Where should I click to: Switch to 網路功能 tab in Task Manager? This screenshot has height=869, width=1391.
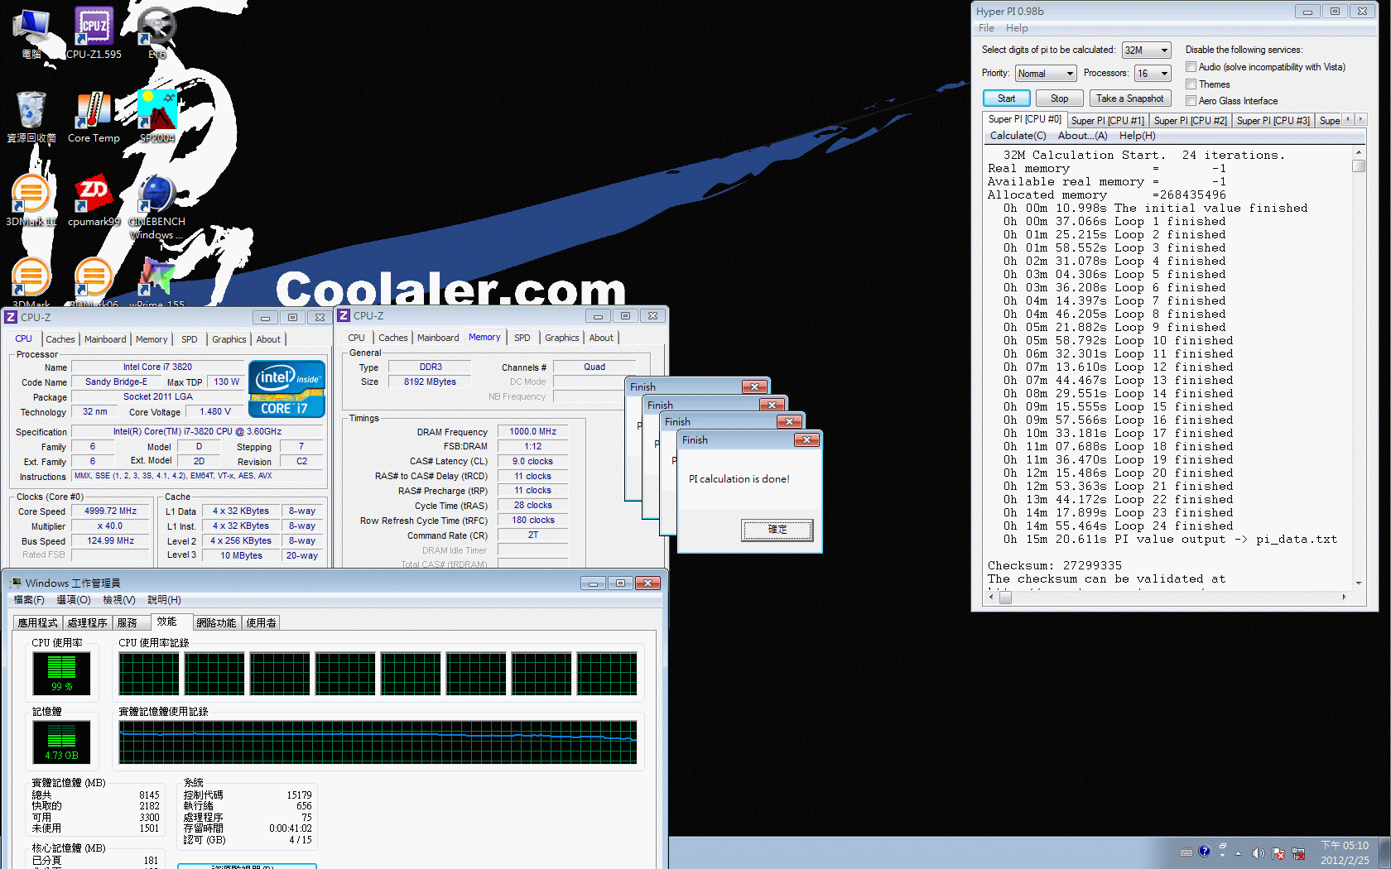coord(216,622)
